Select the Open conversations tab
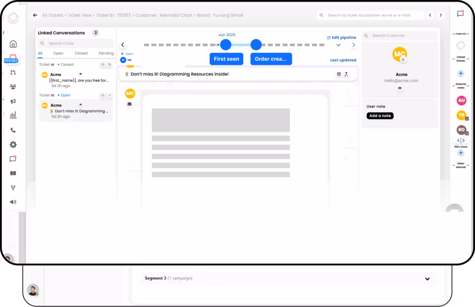This screenshot has width=475, height=307. point(58,53)
